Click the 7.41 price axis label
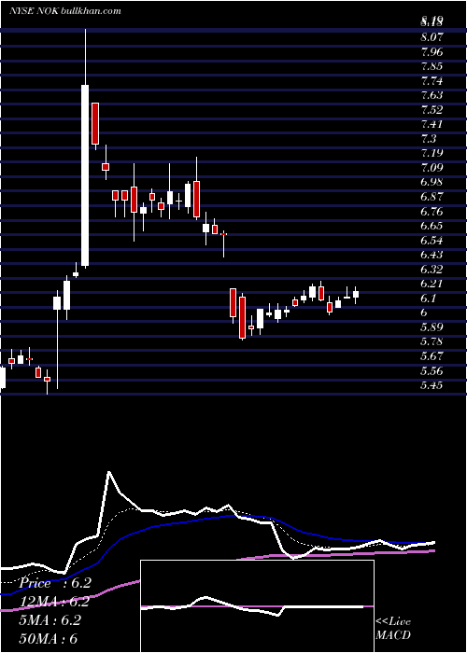467x653 pixels. [x=432, y=124]
